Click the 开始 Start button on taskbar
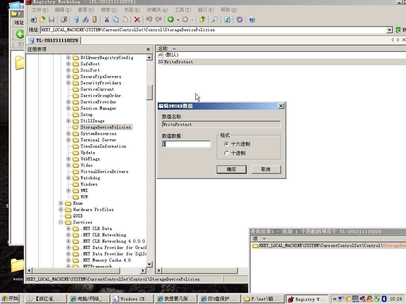 (11, 299)
